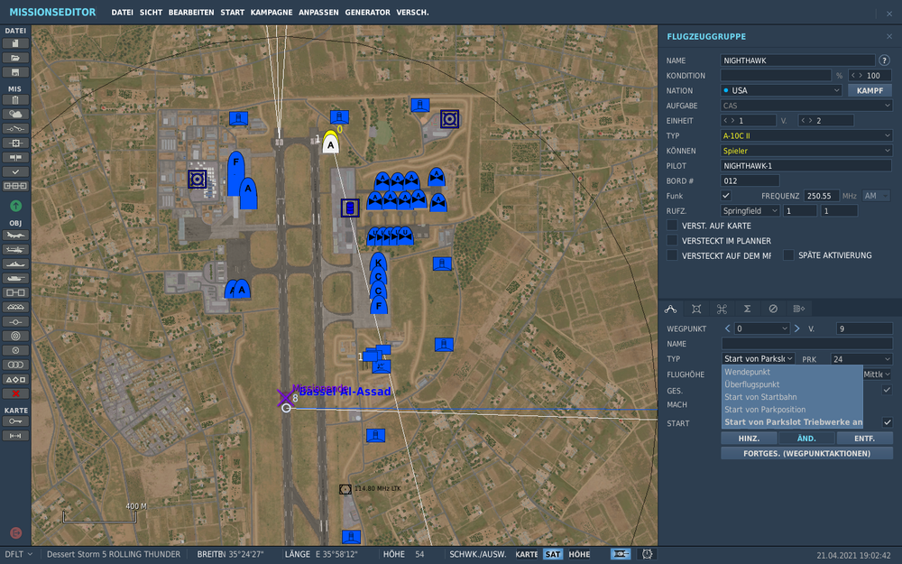The height and width of the screenshot is (564, 902).
Task: Select the airplane group placement tool
Action: (x=15, y=236)
